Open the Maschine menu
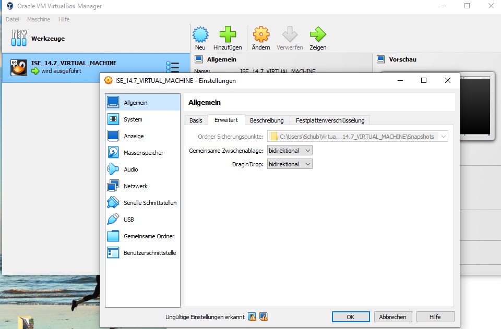The height and width of the screenshot is (329, 501). [x=39, y=19]
